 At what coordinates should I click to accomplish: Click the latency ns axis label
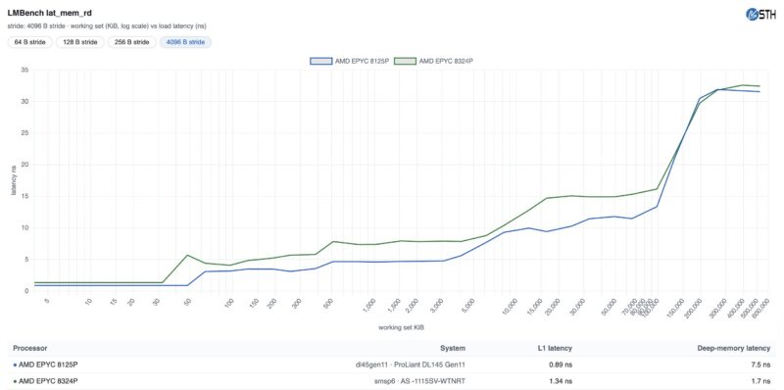coord(14,180)
